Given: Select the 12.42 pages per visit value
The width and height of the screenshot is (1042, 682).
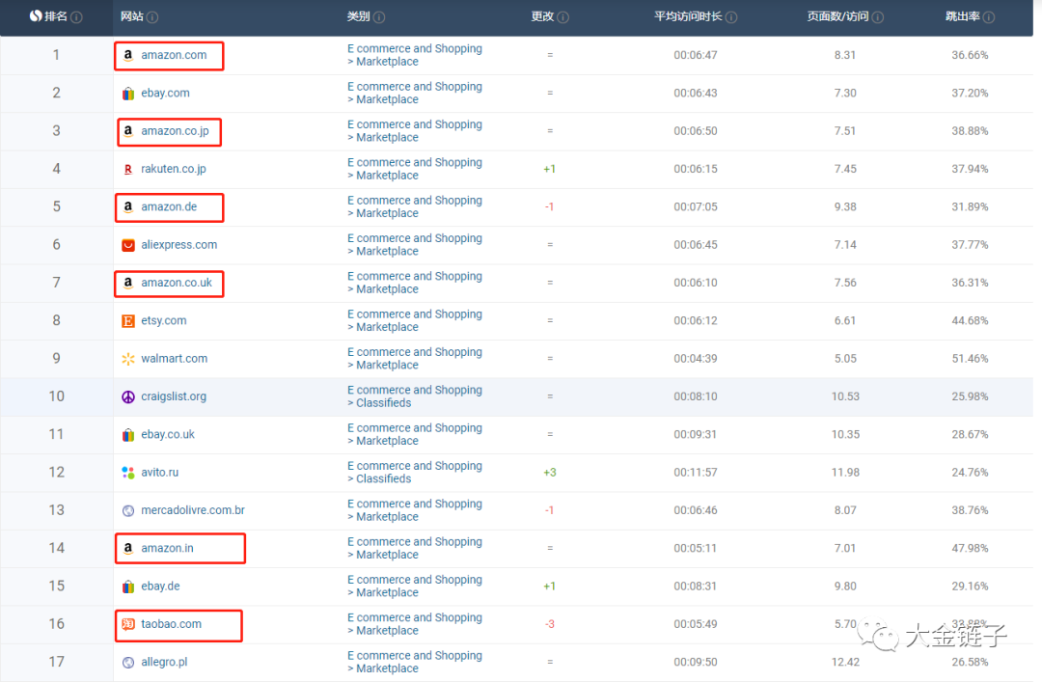Looking at the screenshot, I should point(845,662).
